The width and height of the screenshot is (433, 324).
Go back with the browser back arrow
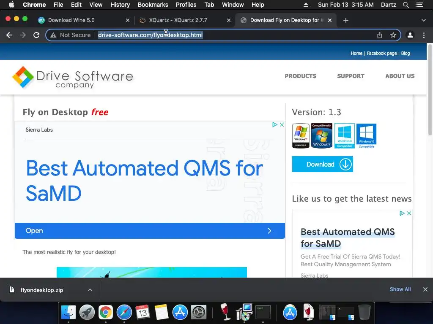tap(9, 35)
